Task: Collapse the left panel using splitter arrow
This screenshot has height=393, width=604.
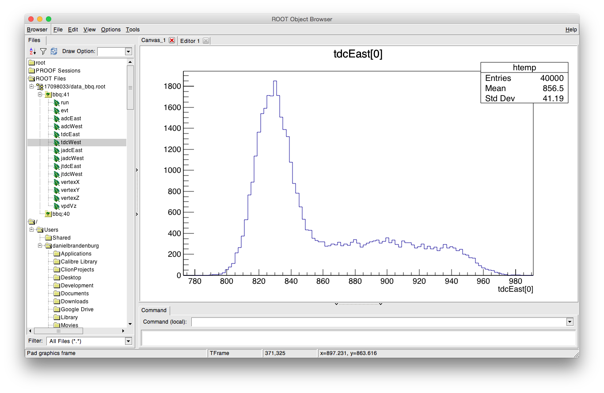Action: (137, 170)
